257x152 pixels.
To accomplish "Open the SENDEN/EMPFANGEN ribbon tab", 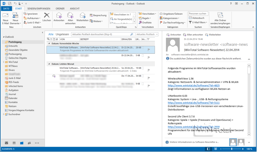I will coord(38,8).
